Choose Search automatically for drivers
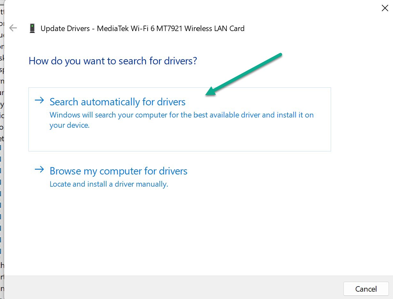 (x=180, y=119)
